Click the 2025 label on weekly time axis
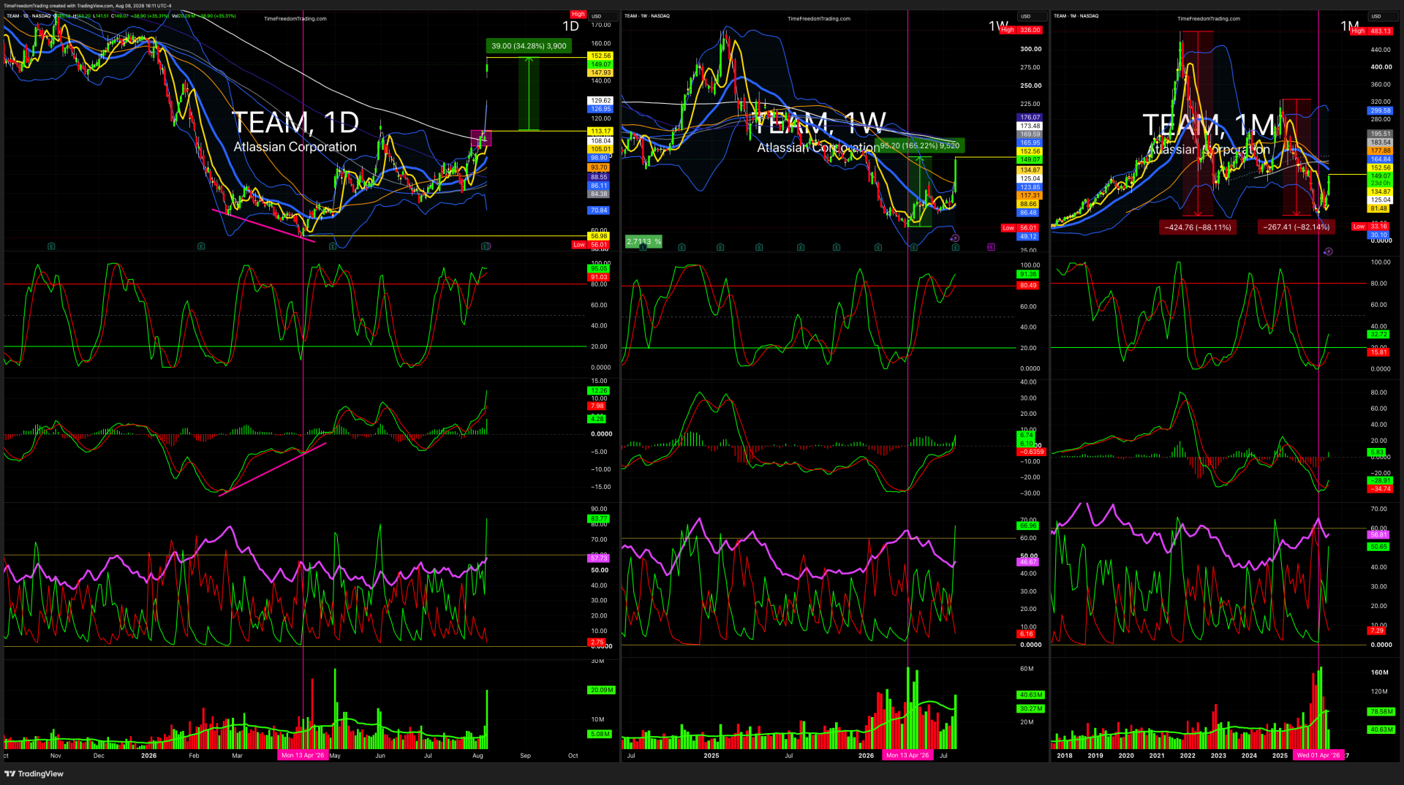 pyautogui.click(x=712, y=756)
